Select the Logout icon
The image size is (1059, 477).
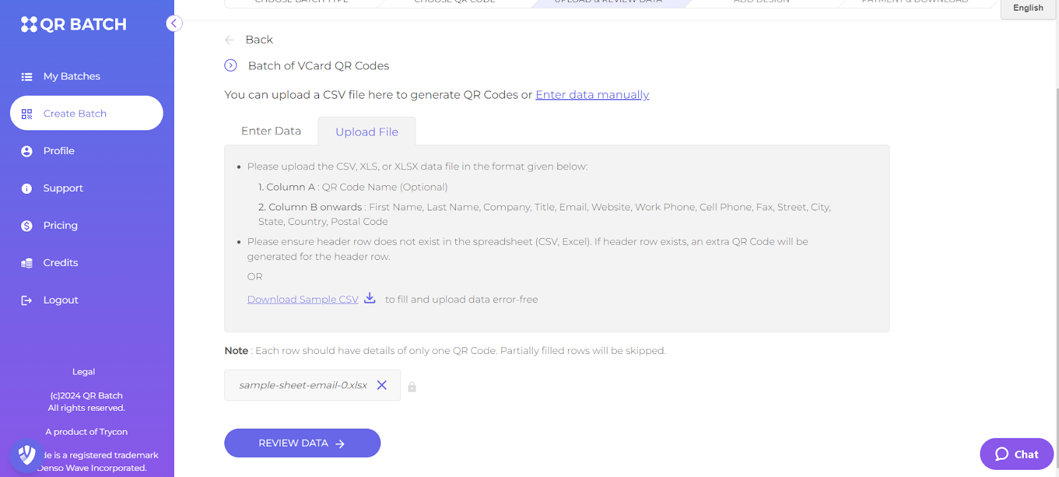[26, 300]
